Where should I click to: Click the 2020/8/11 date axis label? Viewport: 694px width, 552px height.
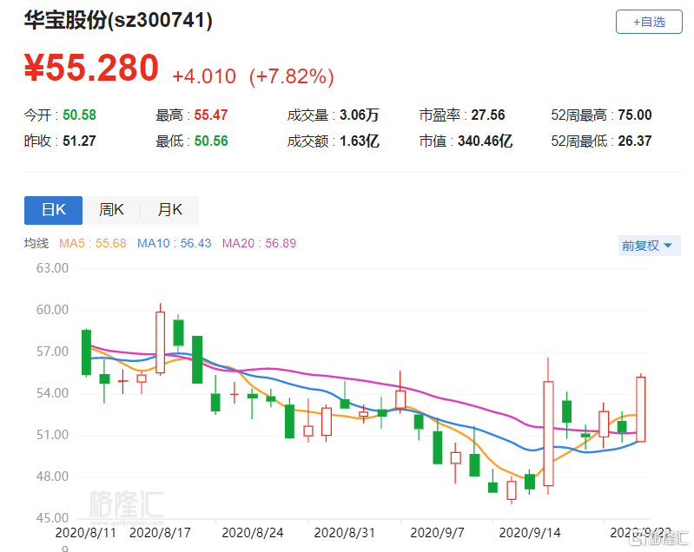point(85,533)
